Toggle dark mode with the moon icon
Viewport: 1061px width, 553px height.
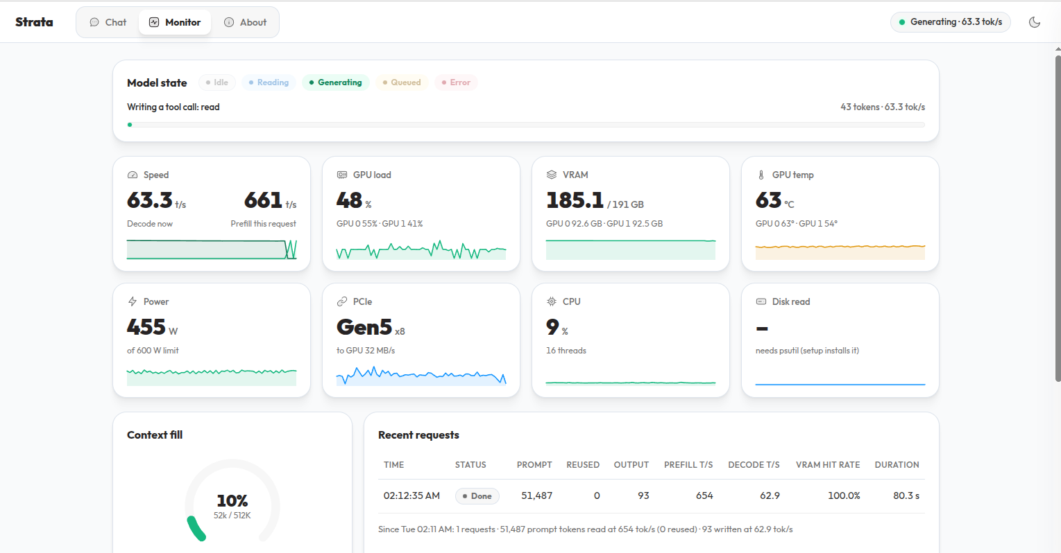pyautogui.click(x=1035, y=22)
